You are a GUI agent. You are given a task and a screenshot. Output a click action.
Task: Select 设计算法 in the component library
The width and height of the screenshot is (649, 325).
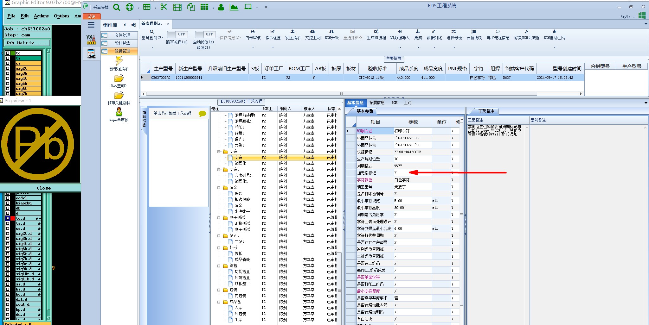(119, 43)
